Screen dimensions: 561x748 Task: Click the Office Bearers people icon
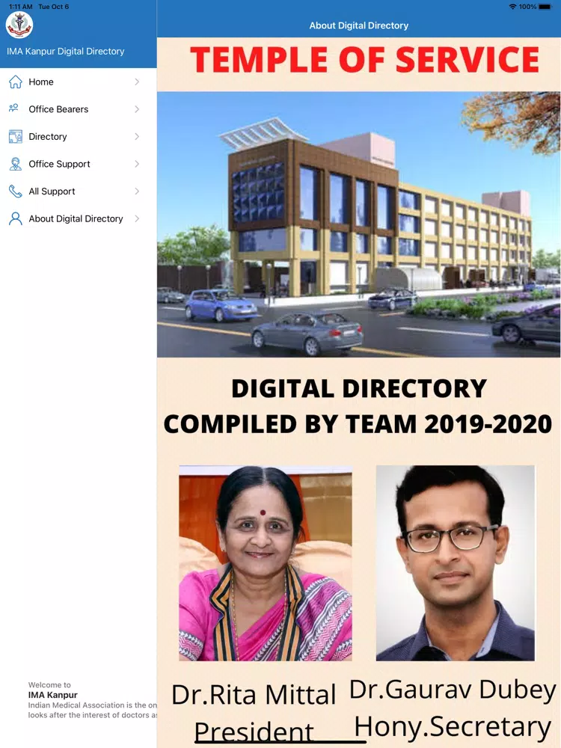14,108
